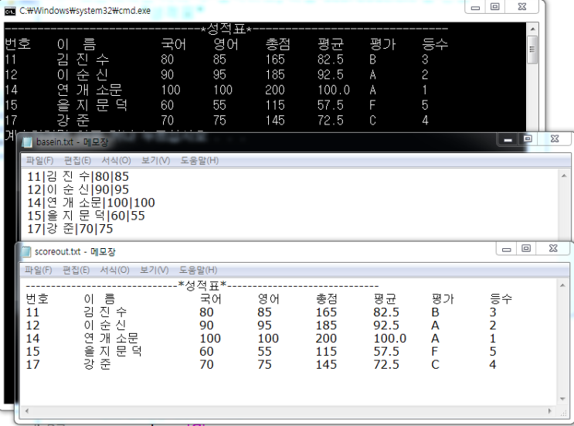The width and height of the screenshot is (574, 426).
Task: Click name 이 순 신 in scoreout.txt
Action: [105, 325]
